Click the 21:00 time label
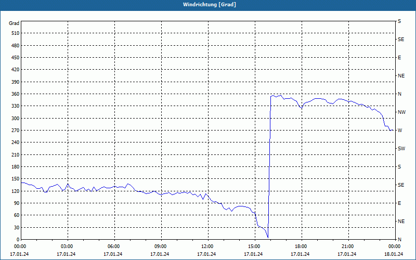The image size is (416, 260). pyautogui.click(x=348, y=246)
